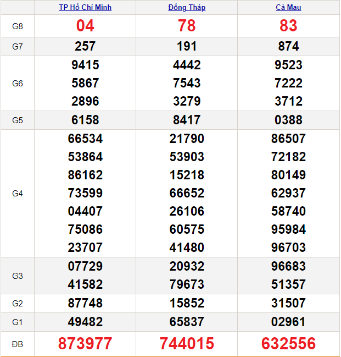
Task: Click G3 number 07729
Action: click(x=85, y=266)
